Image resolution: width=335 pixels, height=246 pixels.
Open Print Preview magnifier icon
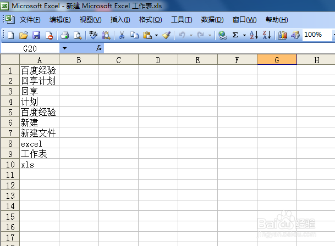tap(78, 35)
